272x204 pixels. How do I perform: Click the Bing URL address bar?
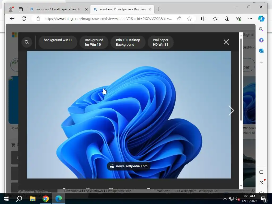tap(108, 19)
